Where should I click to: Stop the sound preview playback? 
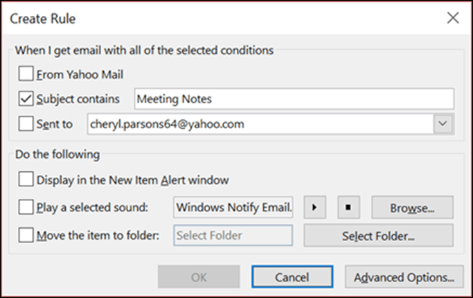(x=348, y=207)
